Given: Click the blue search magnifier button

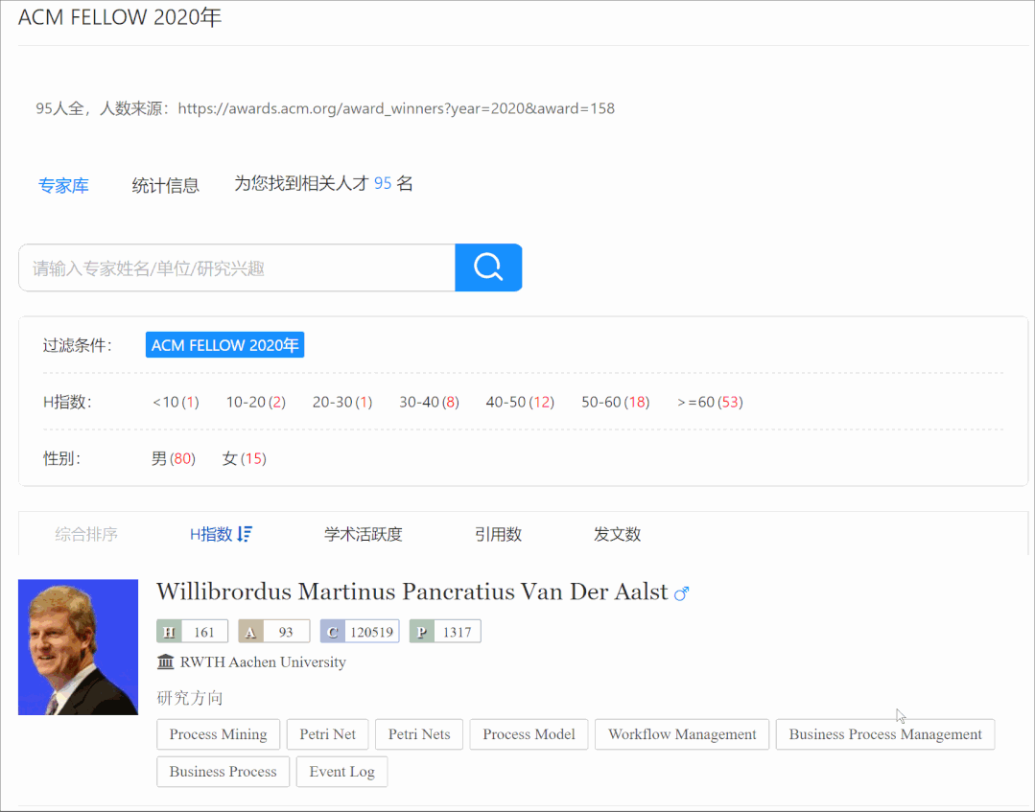Looking at the screenshot, I should coord(488,267).
